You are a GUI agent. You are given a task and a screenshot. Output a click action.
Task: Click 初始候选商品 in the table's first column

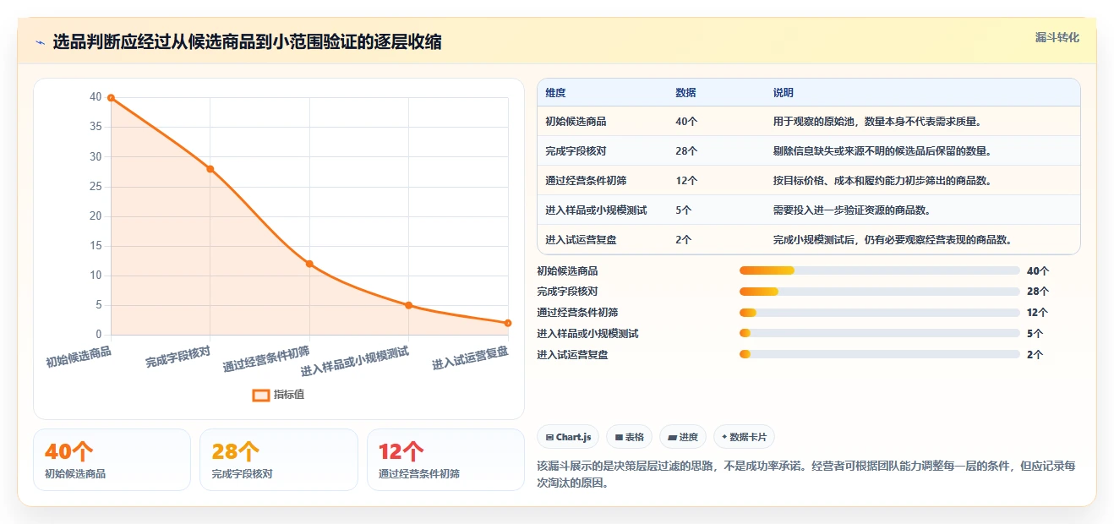[576, 122]
